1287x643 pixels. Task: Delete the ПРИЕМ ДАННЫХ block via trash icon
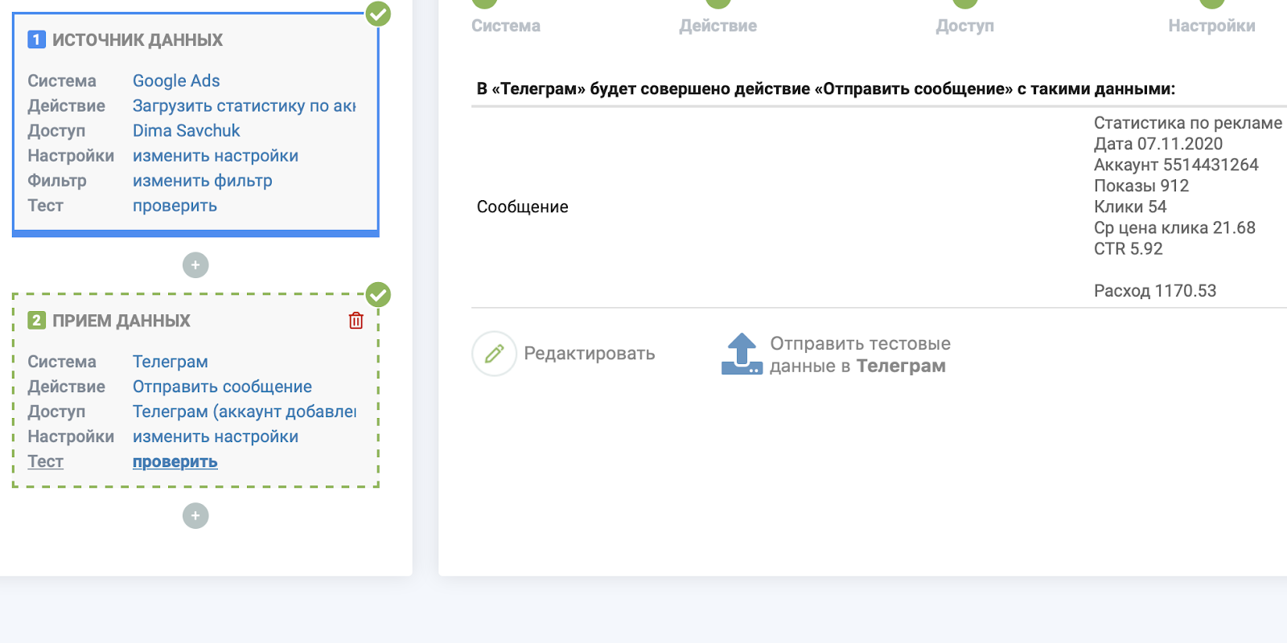(x=356, y=321)
